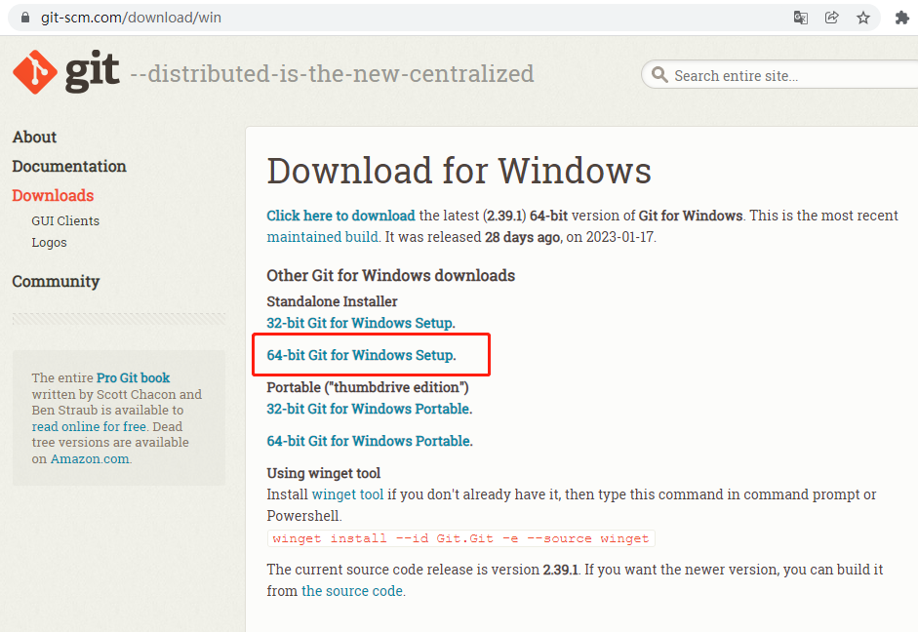Click the 'Click here to download' link
The height and width of the screenshot is (632, 918).
click(340, 216)
